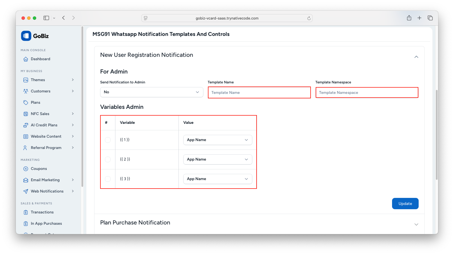Viewport: 454px width, 255px height.
Task: Click the GoBiz logo icon
Action: [x=26, y=36]
